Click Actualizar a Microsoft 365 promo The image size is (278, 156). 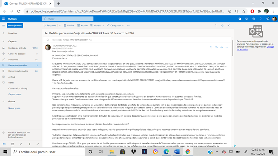click(19, 135)
